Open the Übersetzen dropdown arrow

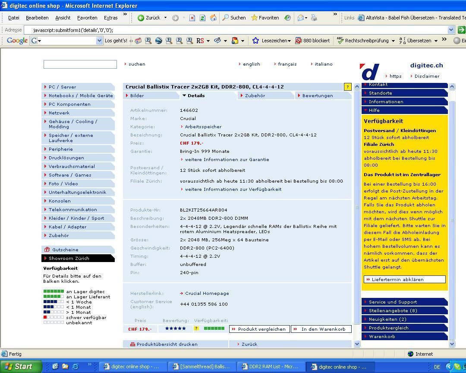pyautogui.click(x=436, y=41)
